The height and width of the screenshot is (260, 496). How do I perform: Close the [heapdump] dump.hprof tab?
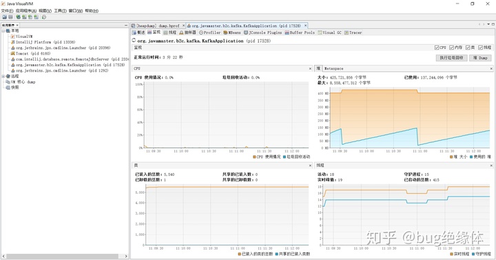183,26
